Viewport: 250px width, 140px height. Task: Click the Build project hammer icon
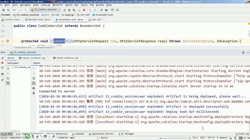26,10
